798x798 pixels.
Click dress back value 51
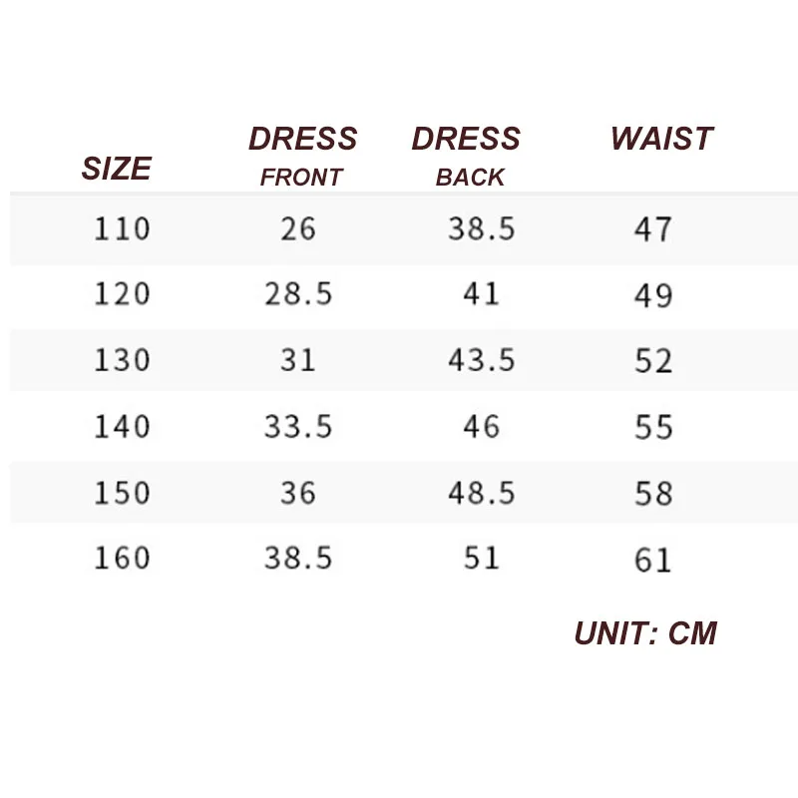tap(481, 558)
